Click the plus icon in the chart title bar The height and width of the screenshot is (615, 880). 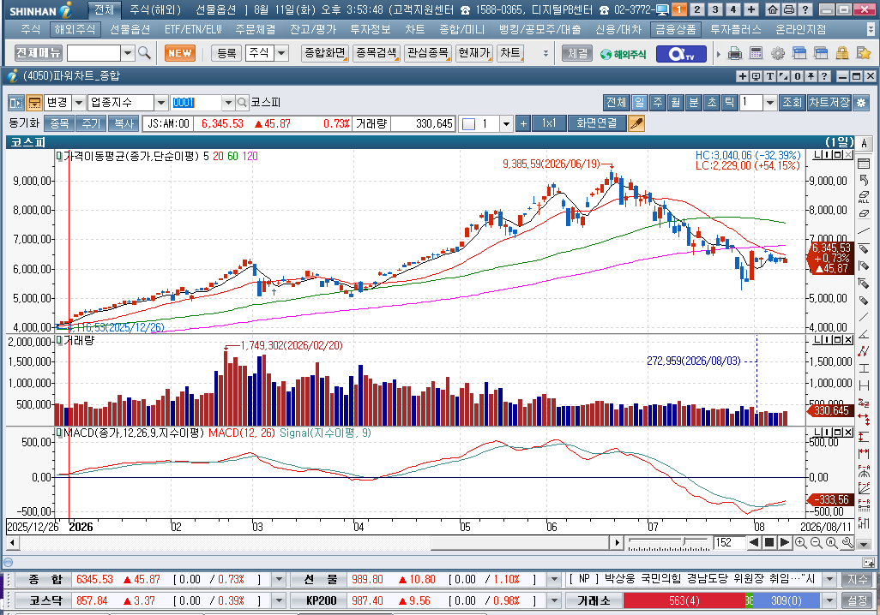click(743, 76)
